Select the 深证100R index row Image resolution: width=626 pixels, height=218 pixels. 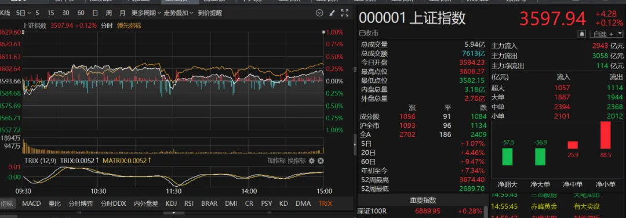tap(421, 211)
